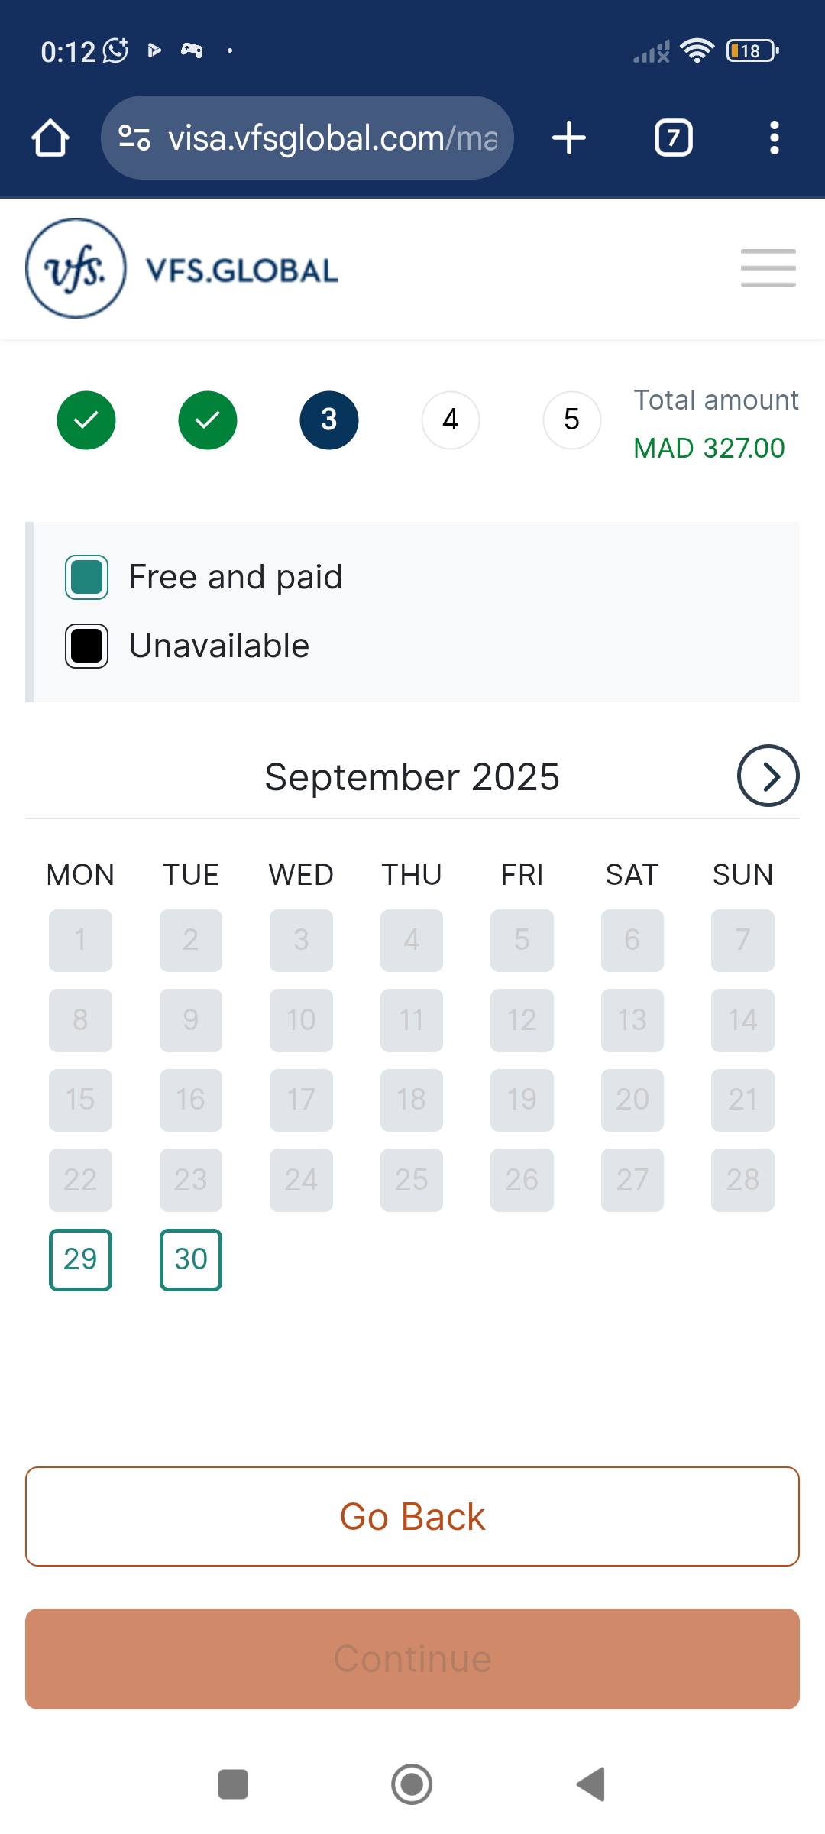Viewport: 825px width, 1834px height.
Task: Click the second completed step checkmark
Action: 208,420
